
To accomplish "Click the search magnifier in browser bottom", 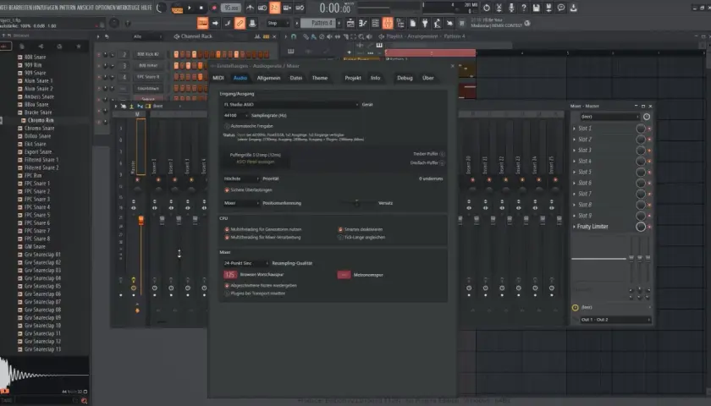I will pos(84,401).
